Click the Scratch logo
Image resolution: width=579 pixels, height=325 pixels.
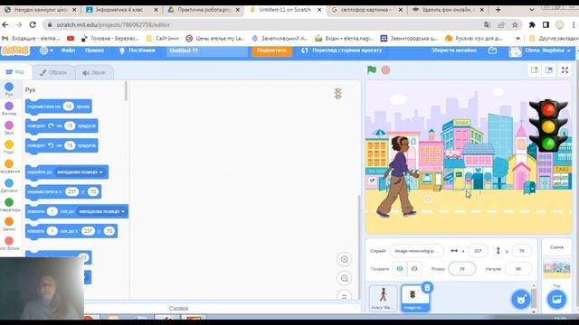tap(15, 51)
